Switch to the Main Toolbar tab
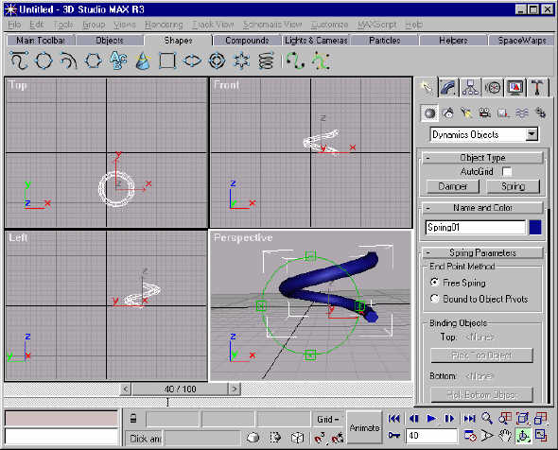This screenshot has width=558, height=450. coord(41,41)
